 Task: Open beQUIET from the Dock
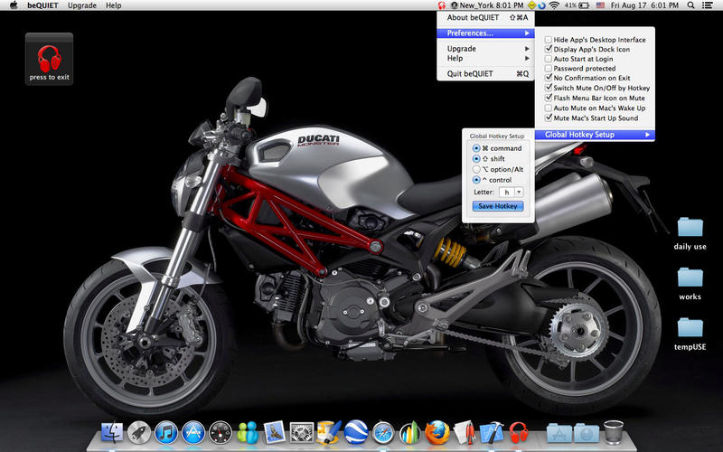click(x=518, y=432)
